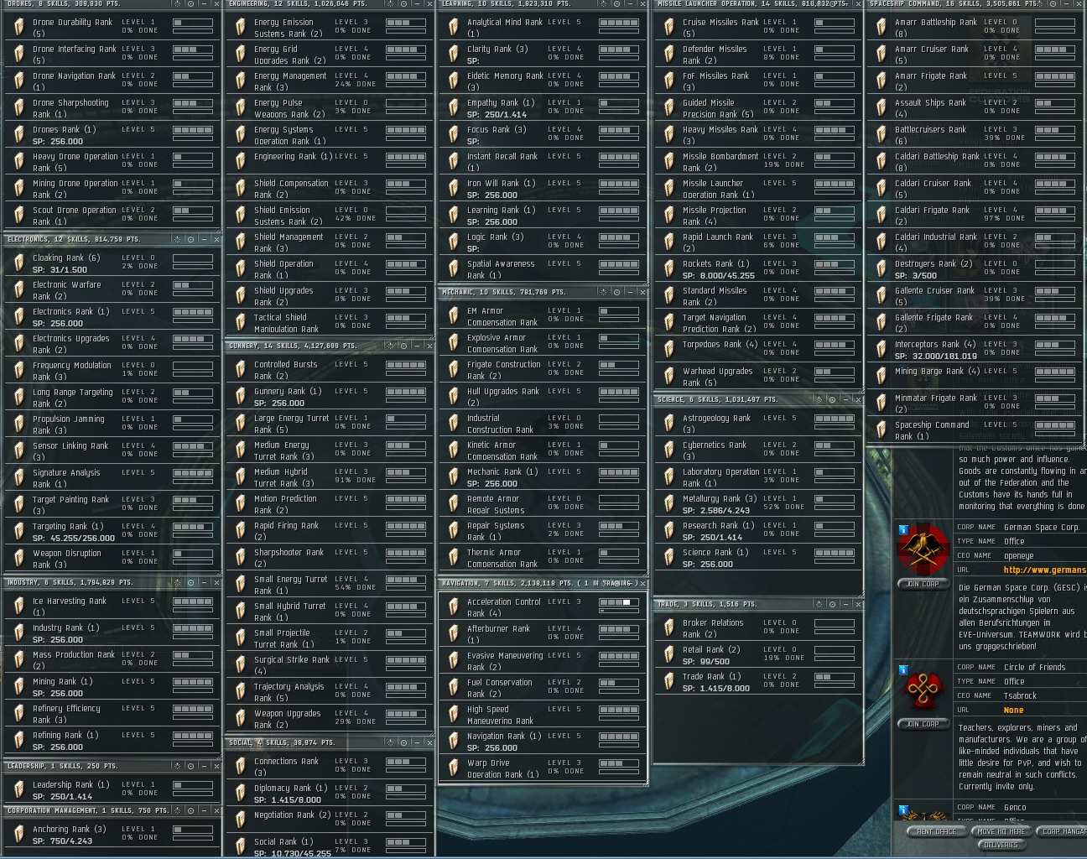Image resolution: width=1087 pixels, height=859 pixels.
Task: Click the Drones Rank level 5 bar
Action: pos(193,130)
